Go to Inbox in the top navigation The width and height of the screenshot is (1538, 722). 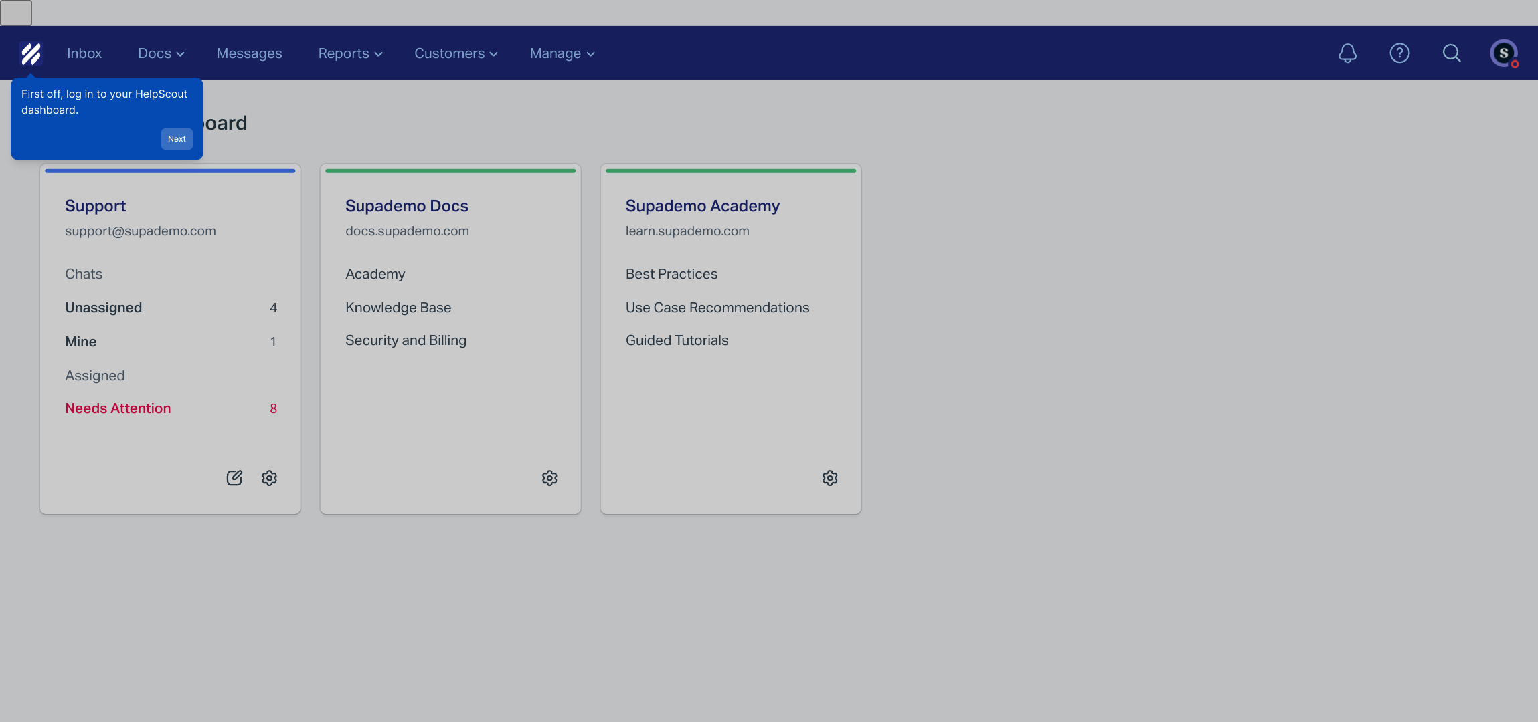tap(84, 53)
